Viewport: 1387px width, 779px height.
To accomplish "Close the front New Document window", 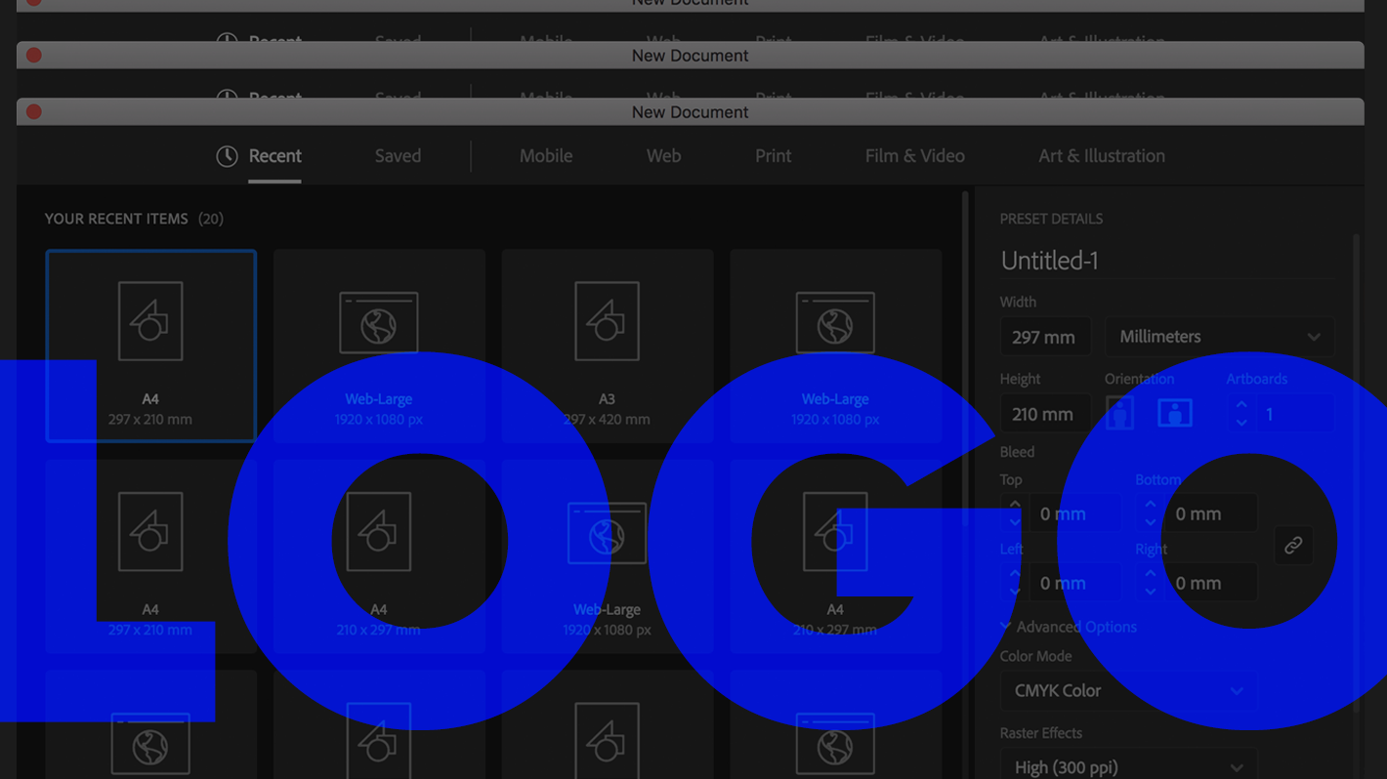I will click(34, 112).
